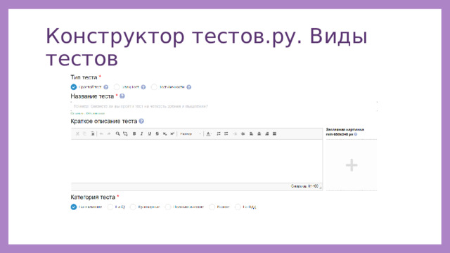Redo the edit in the editor toolbar

(109, 134)
